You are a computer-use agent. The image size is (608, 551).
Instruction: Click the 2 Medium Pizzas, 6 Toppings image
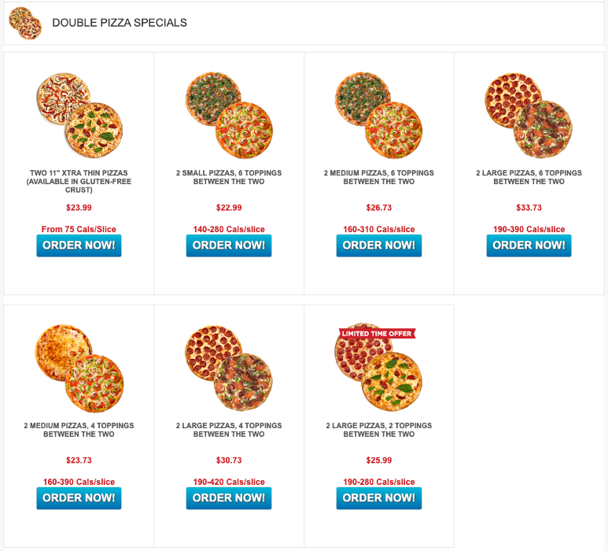[379, 116]
